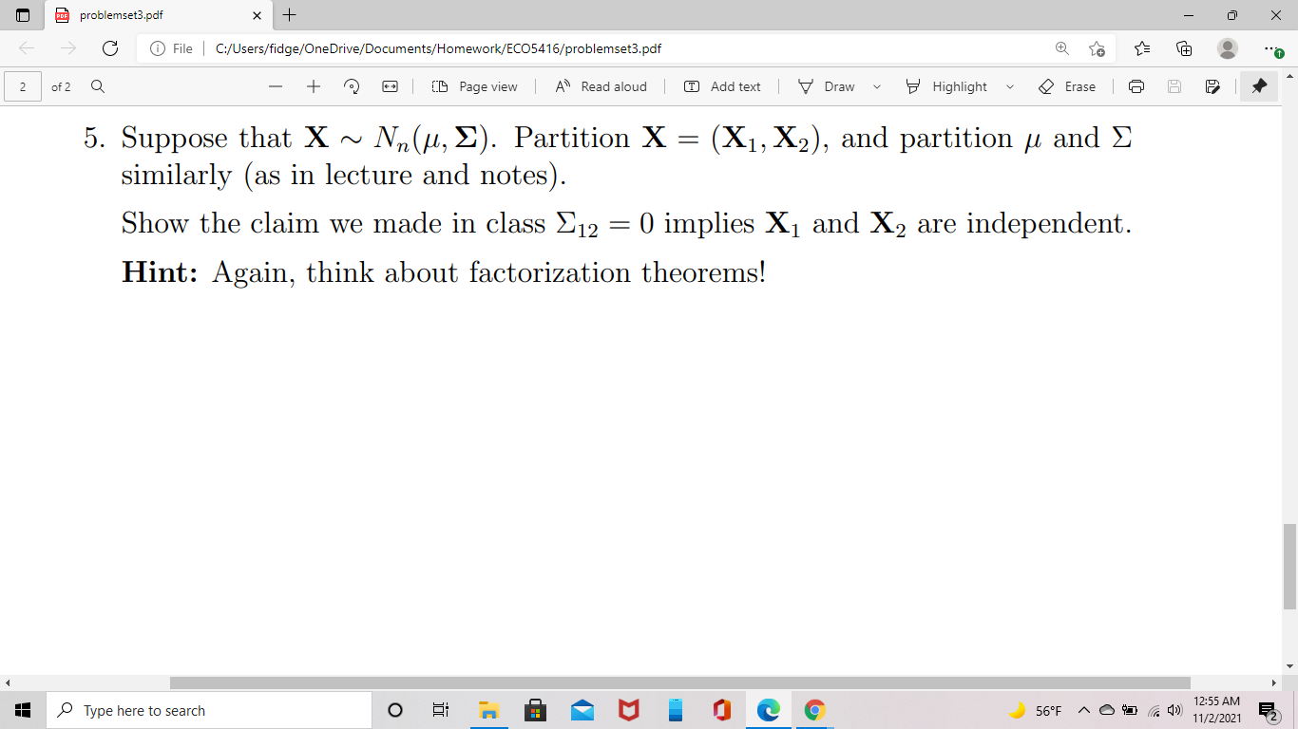Open a new browser tab

coord(289,15)
